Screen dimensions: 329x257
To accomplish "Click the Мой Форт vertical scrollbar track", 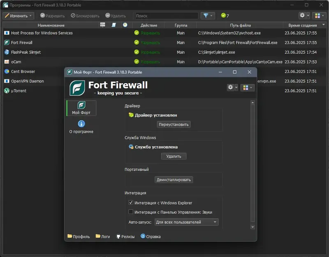I will click(x=253, y=163).
